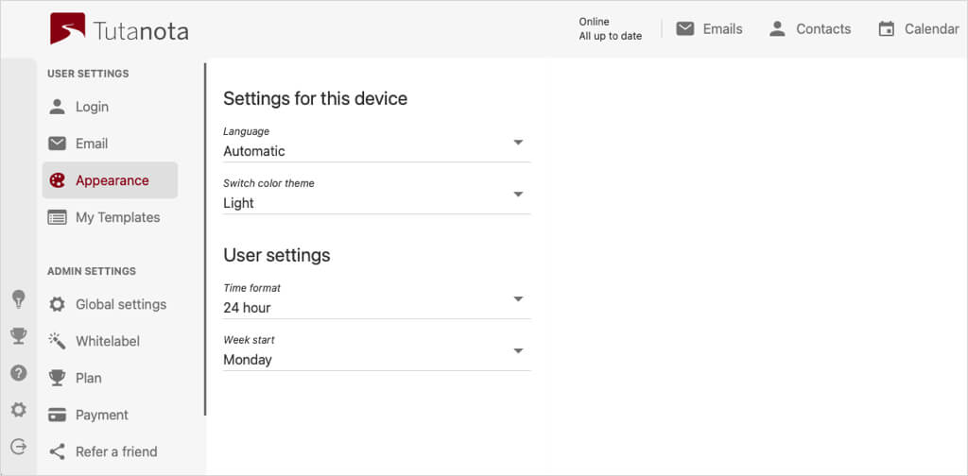
Task: Open Emails via the envelope icon
Action: pos(685,29)
